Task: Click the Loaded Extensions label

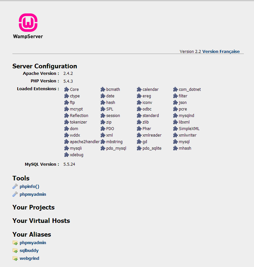Action: [38, 89]
